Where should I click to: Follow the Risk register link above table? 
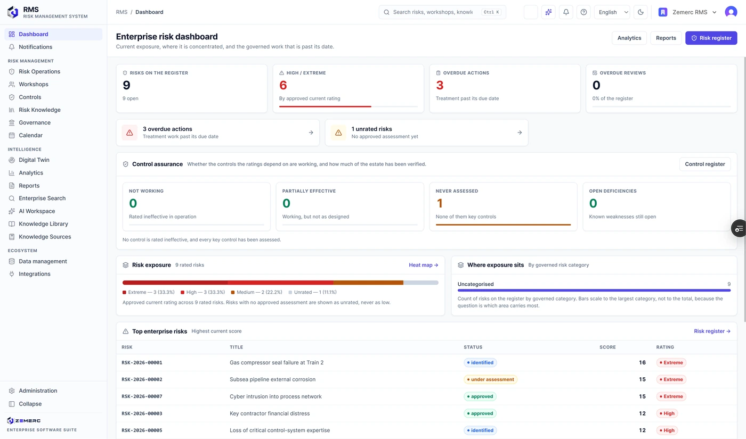tap(712, 331)
